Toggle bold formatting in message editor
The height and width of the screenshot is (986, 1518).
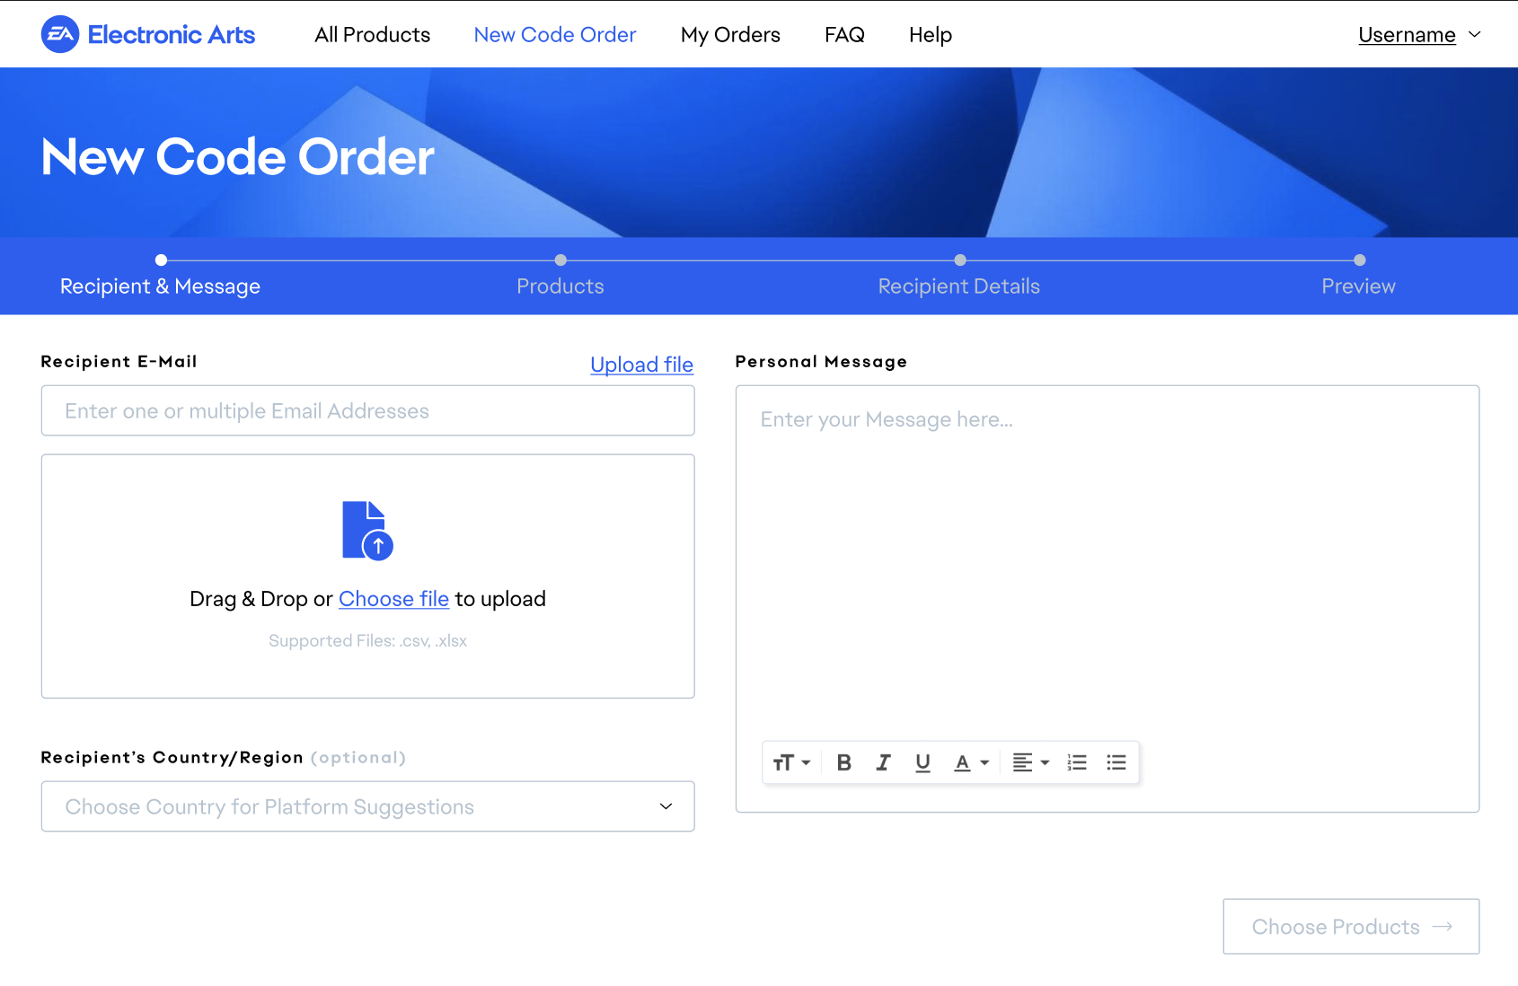(x=843, y=762)
